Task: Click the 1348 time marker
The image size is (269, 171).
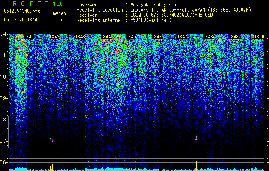Action: [208, 37]
